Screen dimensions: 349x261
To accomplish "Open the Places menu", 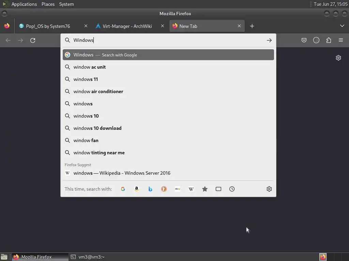I will coord(48,4).
